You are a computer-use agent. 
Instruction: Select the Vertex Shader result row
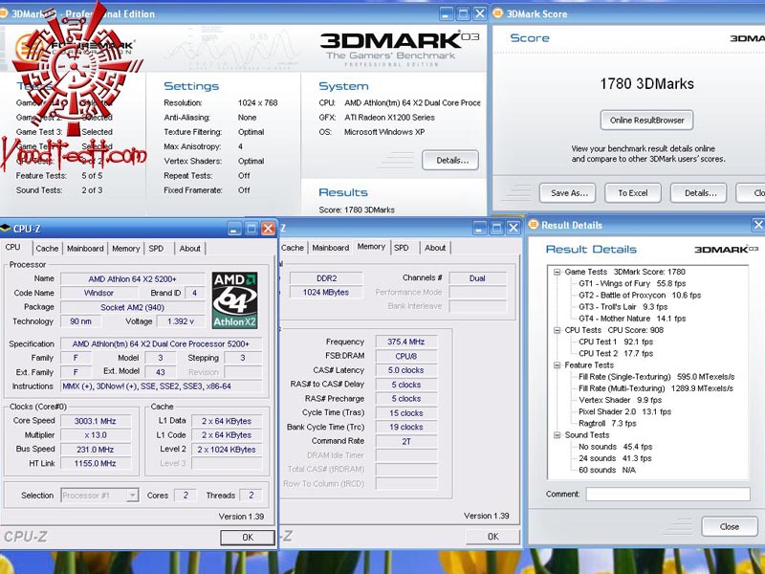620,400
